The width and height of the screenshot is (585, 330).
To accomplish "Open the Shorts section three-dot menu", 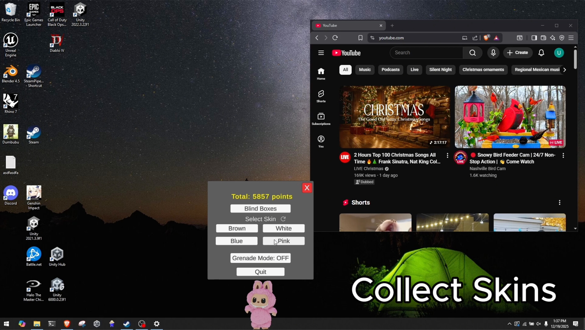I will tap(559, 202).
